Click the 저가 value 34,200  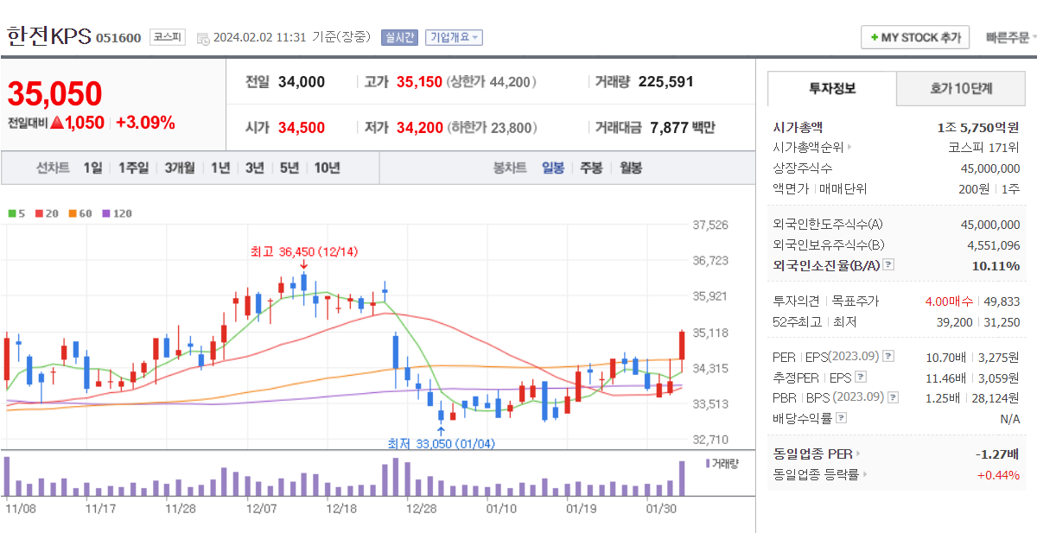(419, 128)
